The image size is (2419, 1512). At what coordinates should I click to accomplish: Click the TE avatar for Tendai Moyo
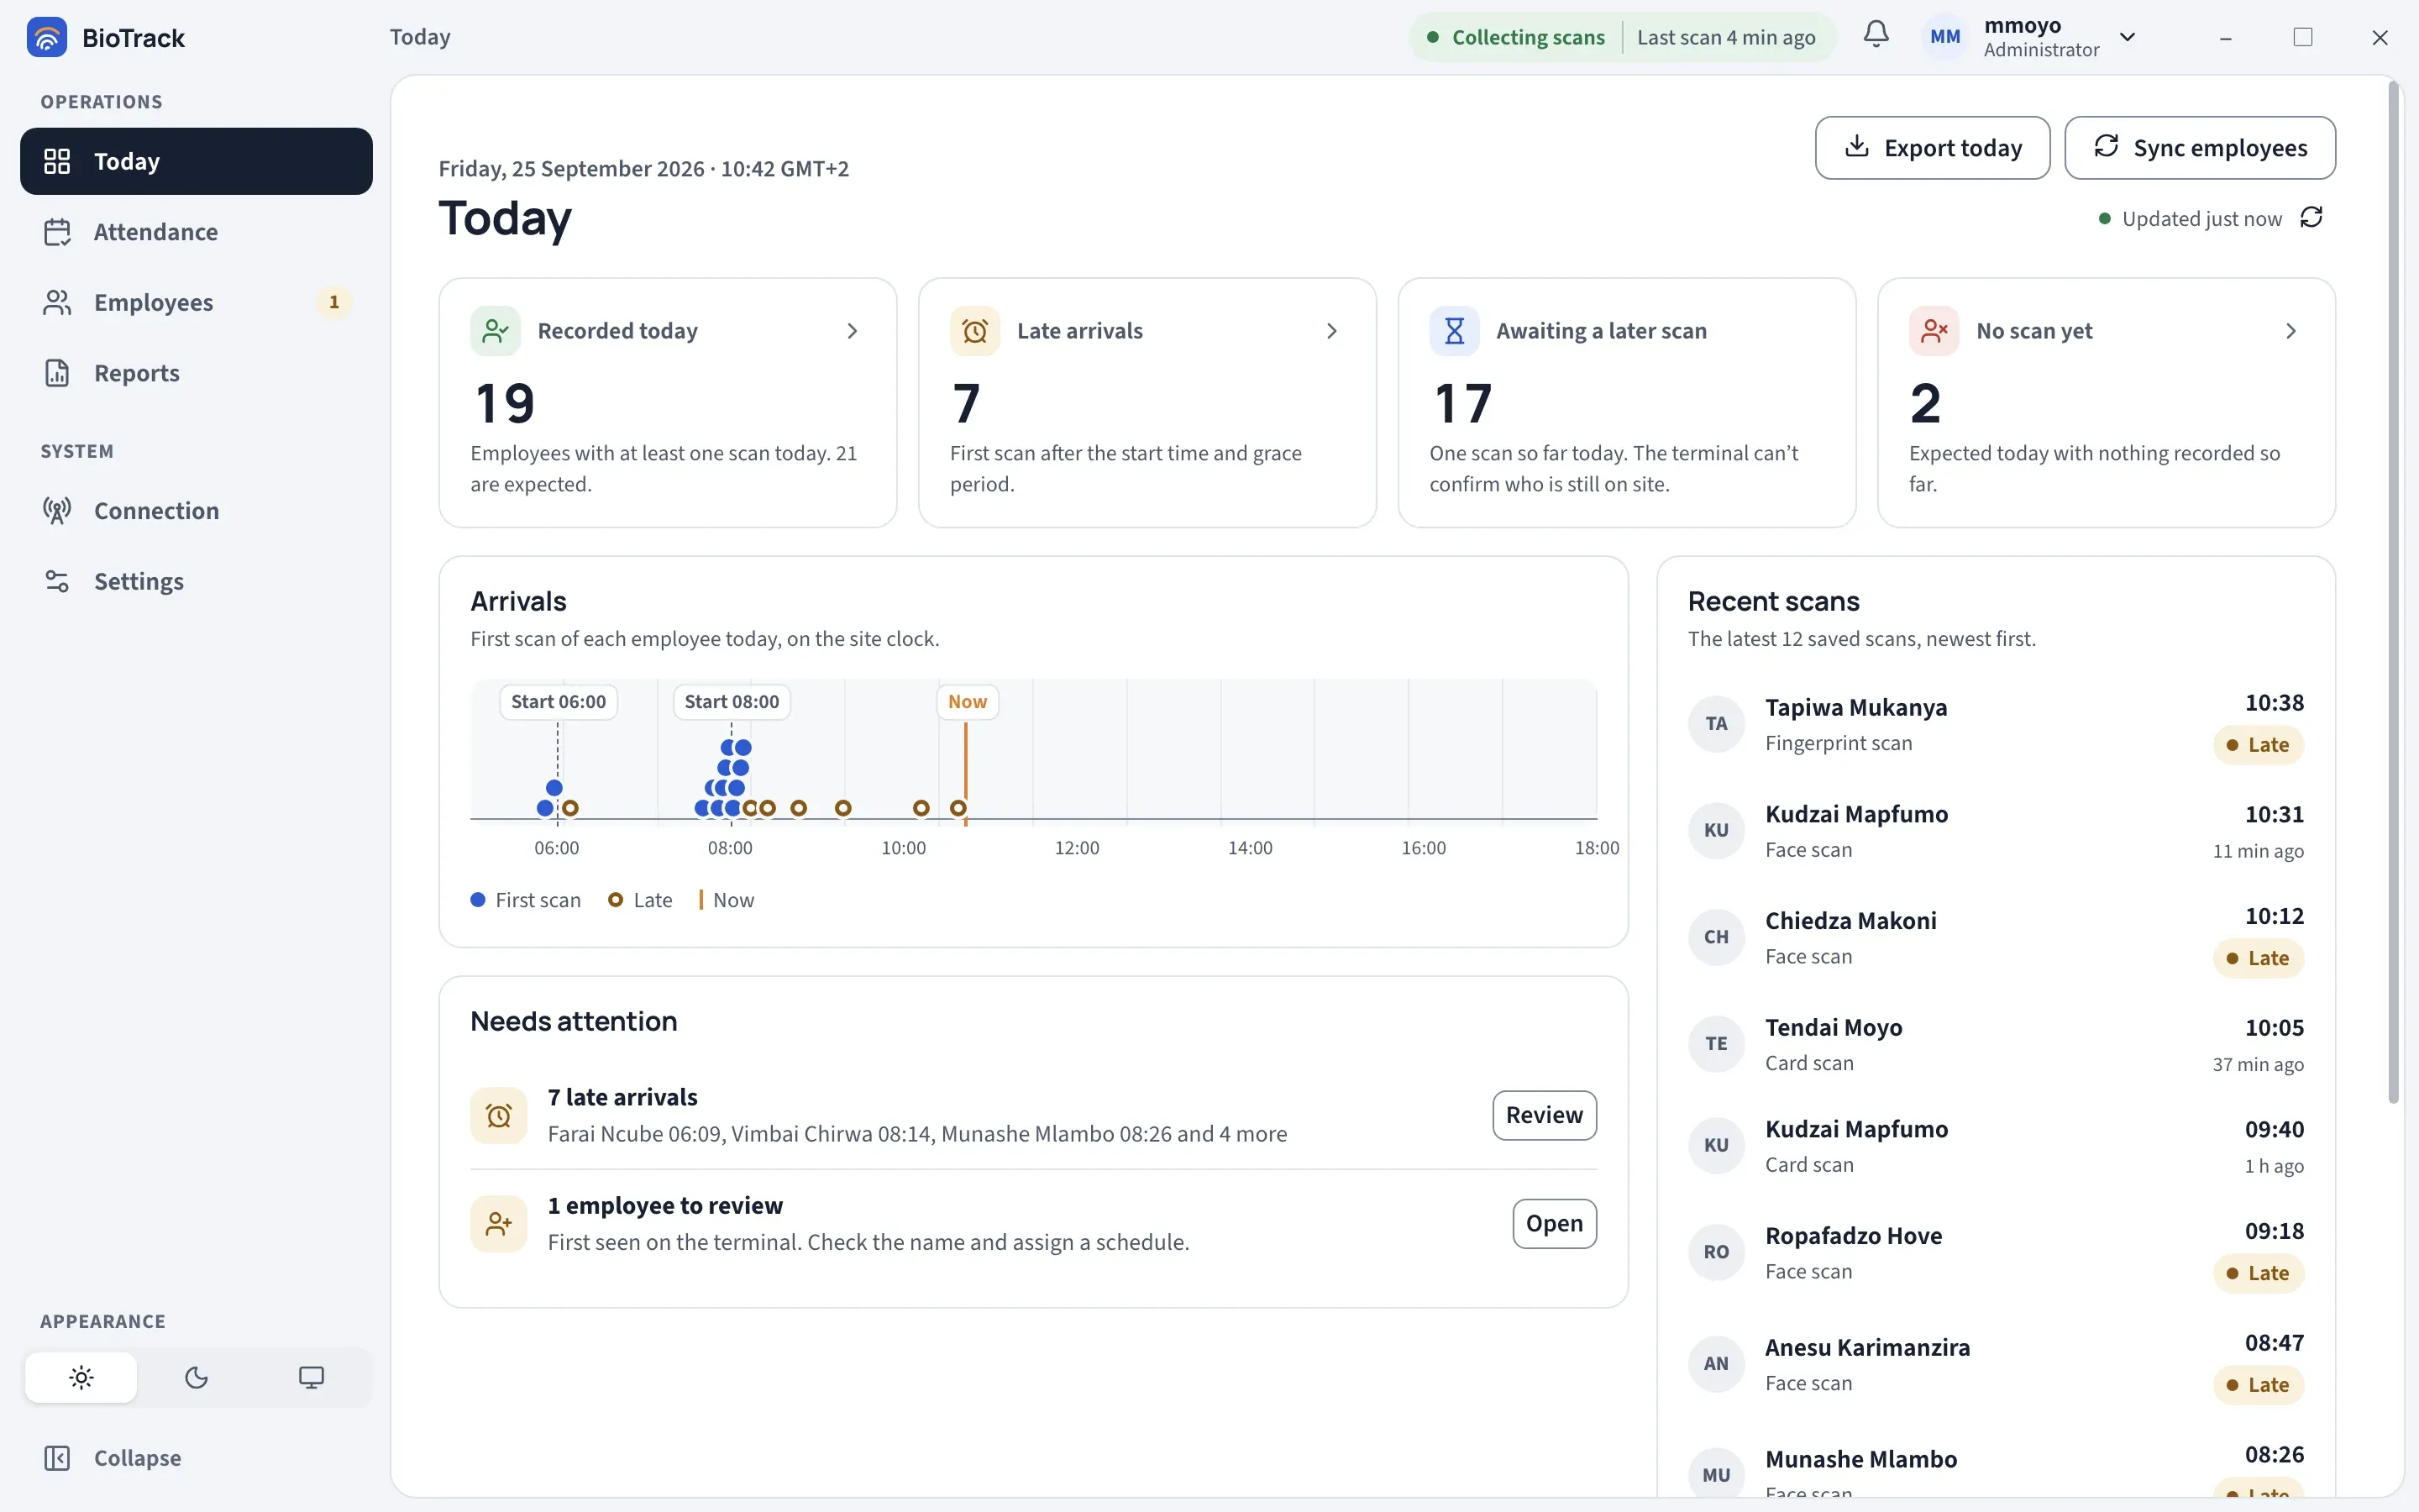[1716, 1044]
